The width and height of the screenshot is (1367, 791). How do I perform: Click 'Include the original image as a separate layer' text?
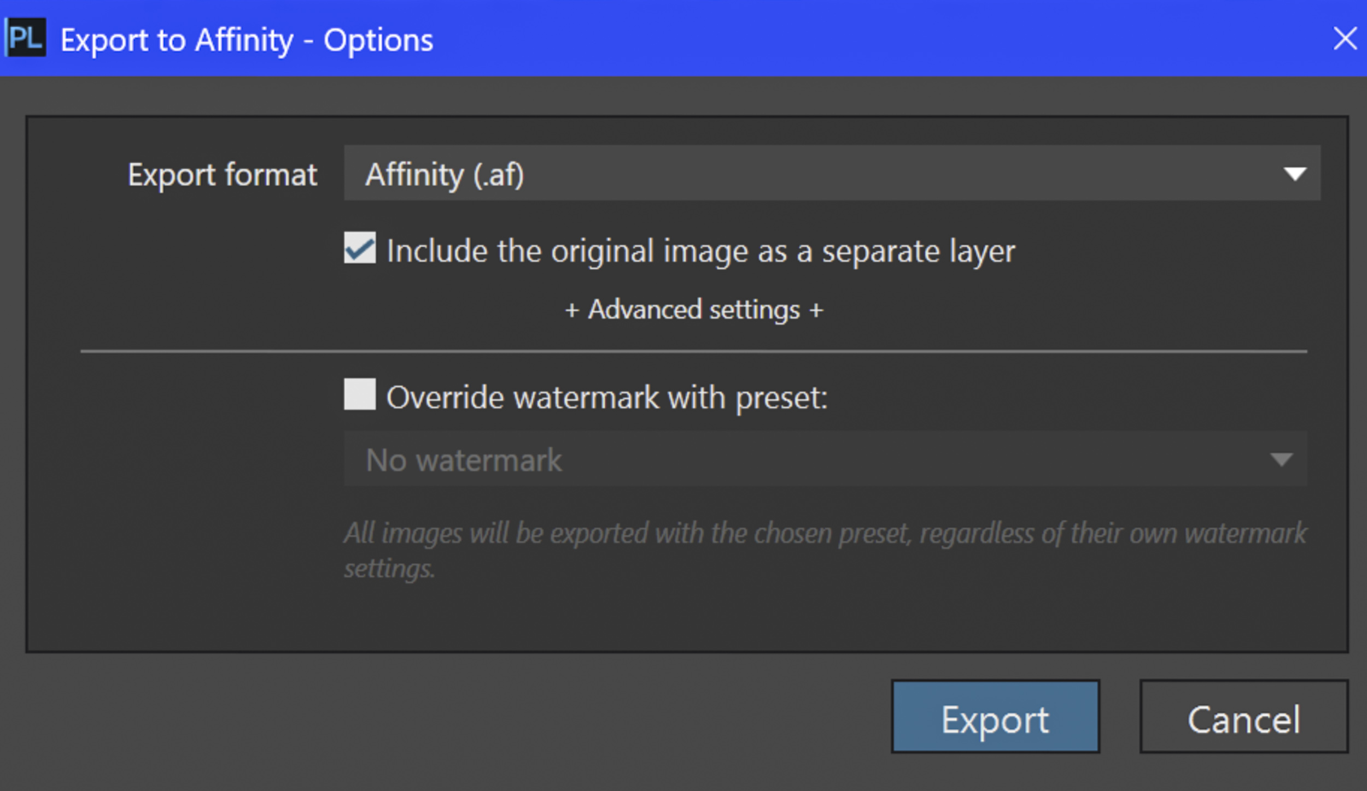pyautogui.click(x=700, y=252)
